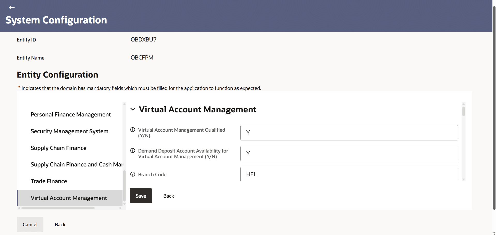Click Back next to the Save button

coord(168,196)
